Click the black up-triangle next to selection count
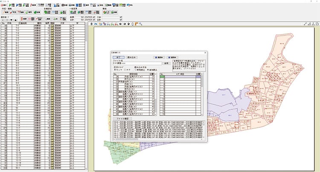320x172 pixels. (15, 20)
